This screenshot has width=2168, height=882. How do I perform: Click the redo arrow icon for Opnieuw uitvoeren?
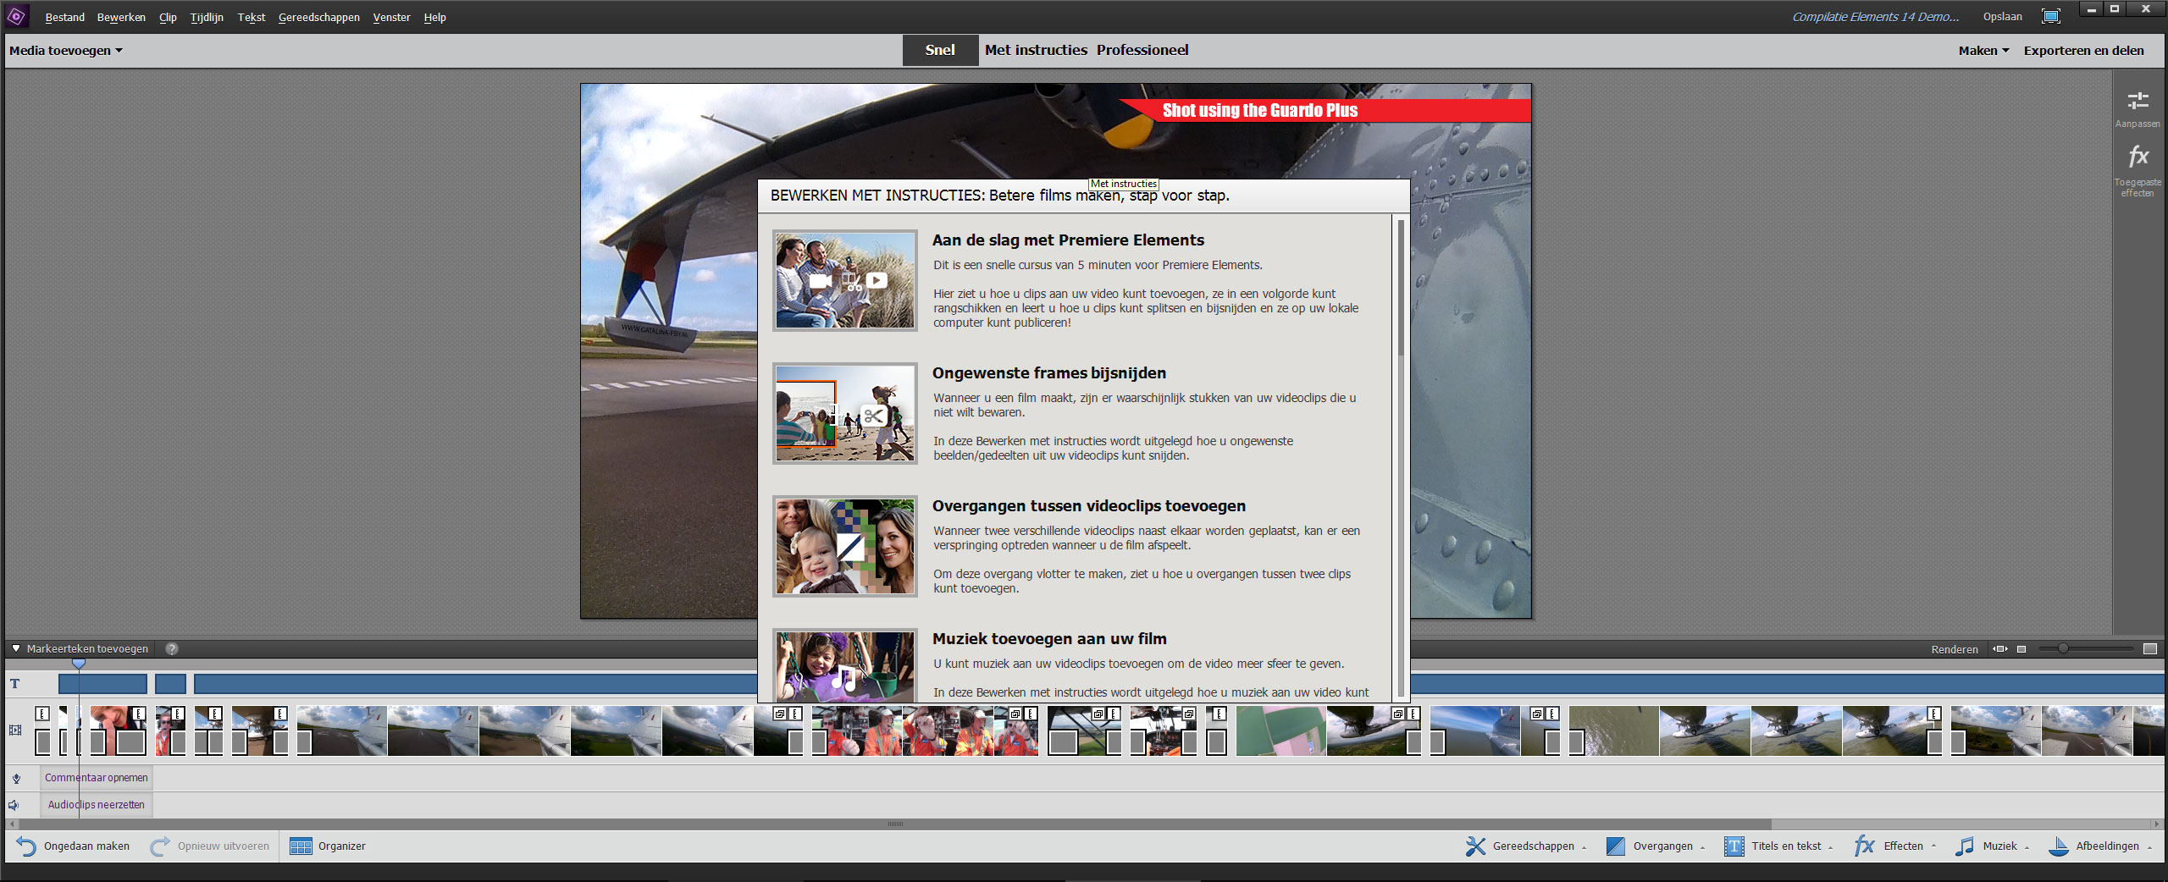pos(159,846)
